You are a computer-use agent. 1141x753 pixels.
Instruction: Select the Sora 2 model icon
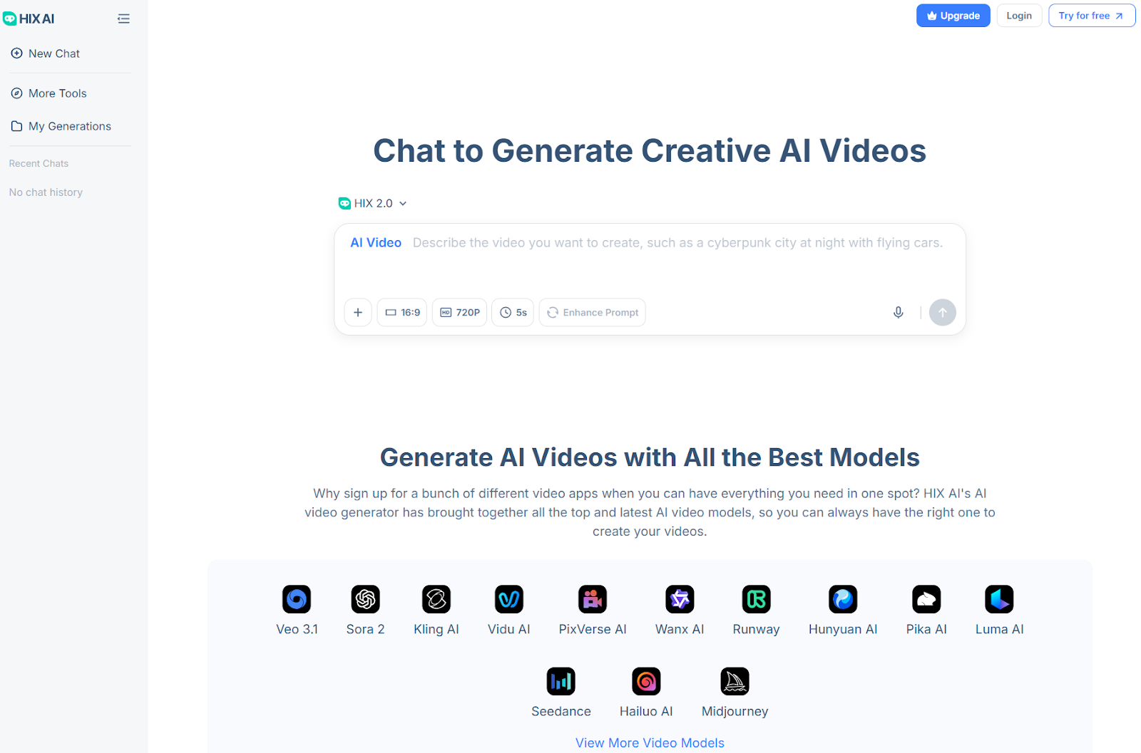tap(365, 599)
